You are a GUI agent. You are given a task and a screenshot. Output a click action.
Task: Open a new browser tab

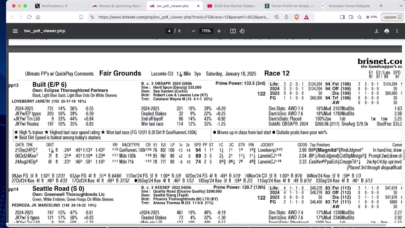tap(381, 6)
